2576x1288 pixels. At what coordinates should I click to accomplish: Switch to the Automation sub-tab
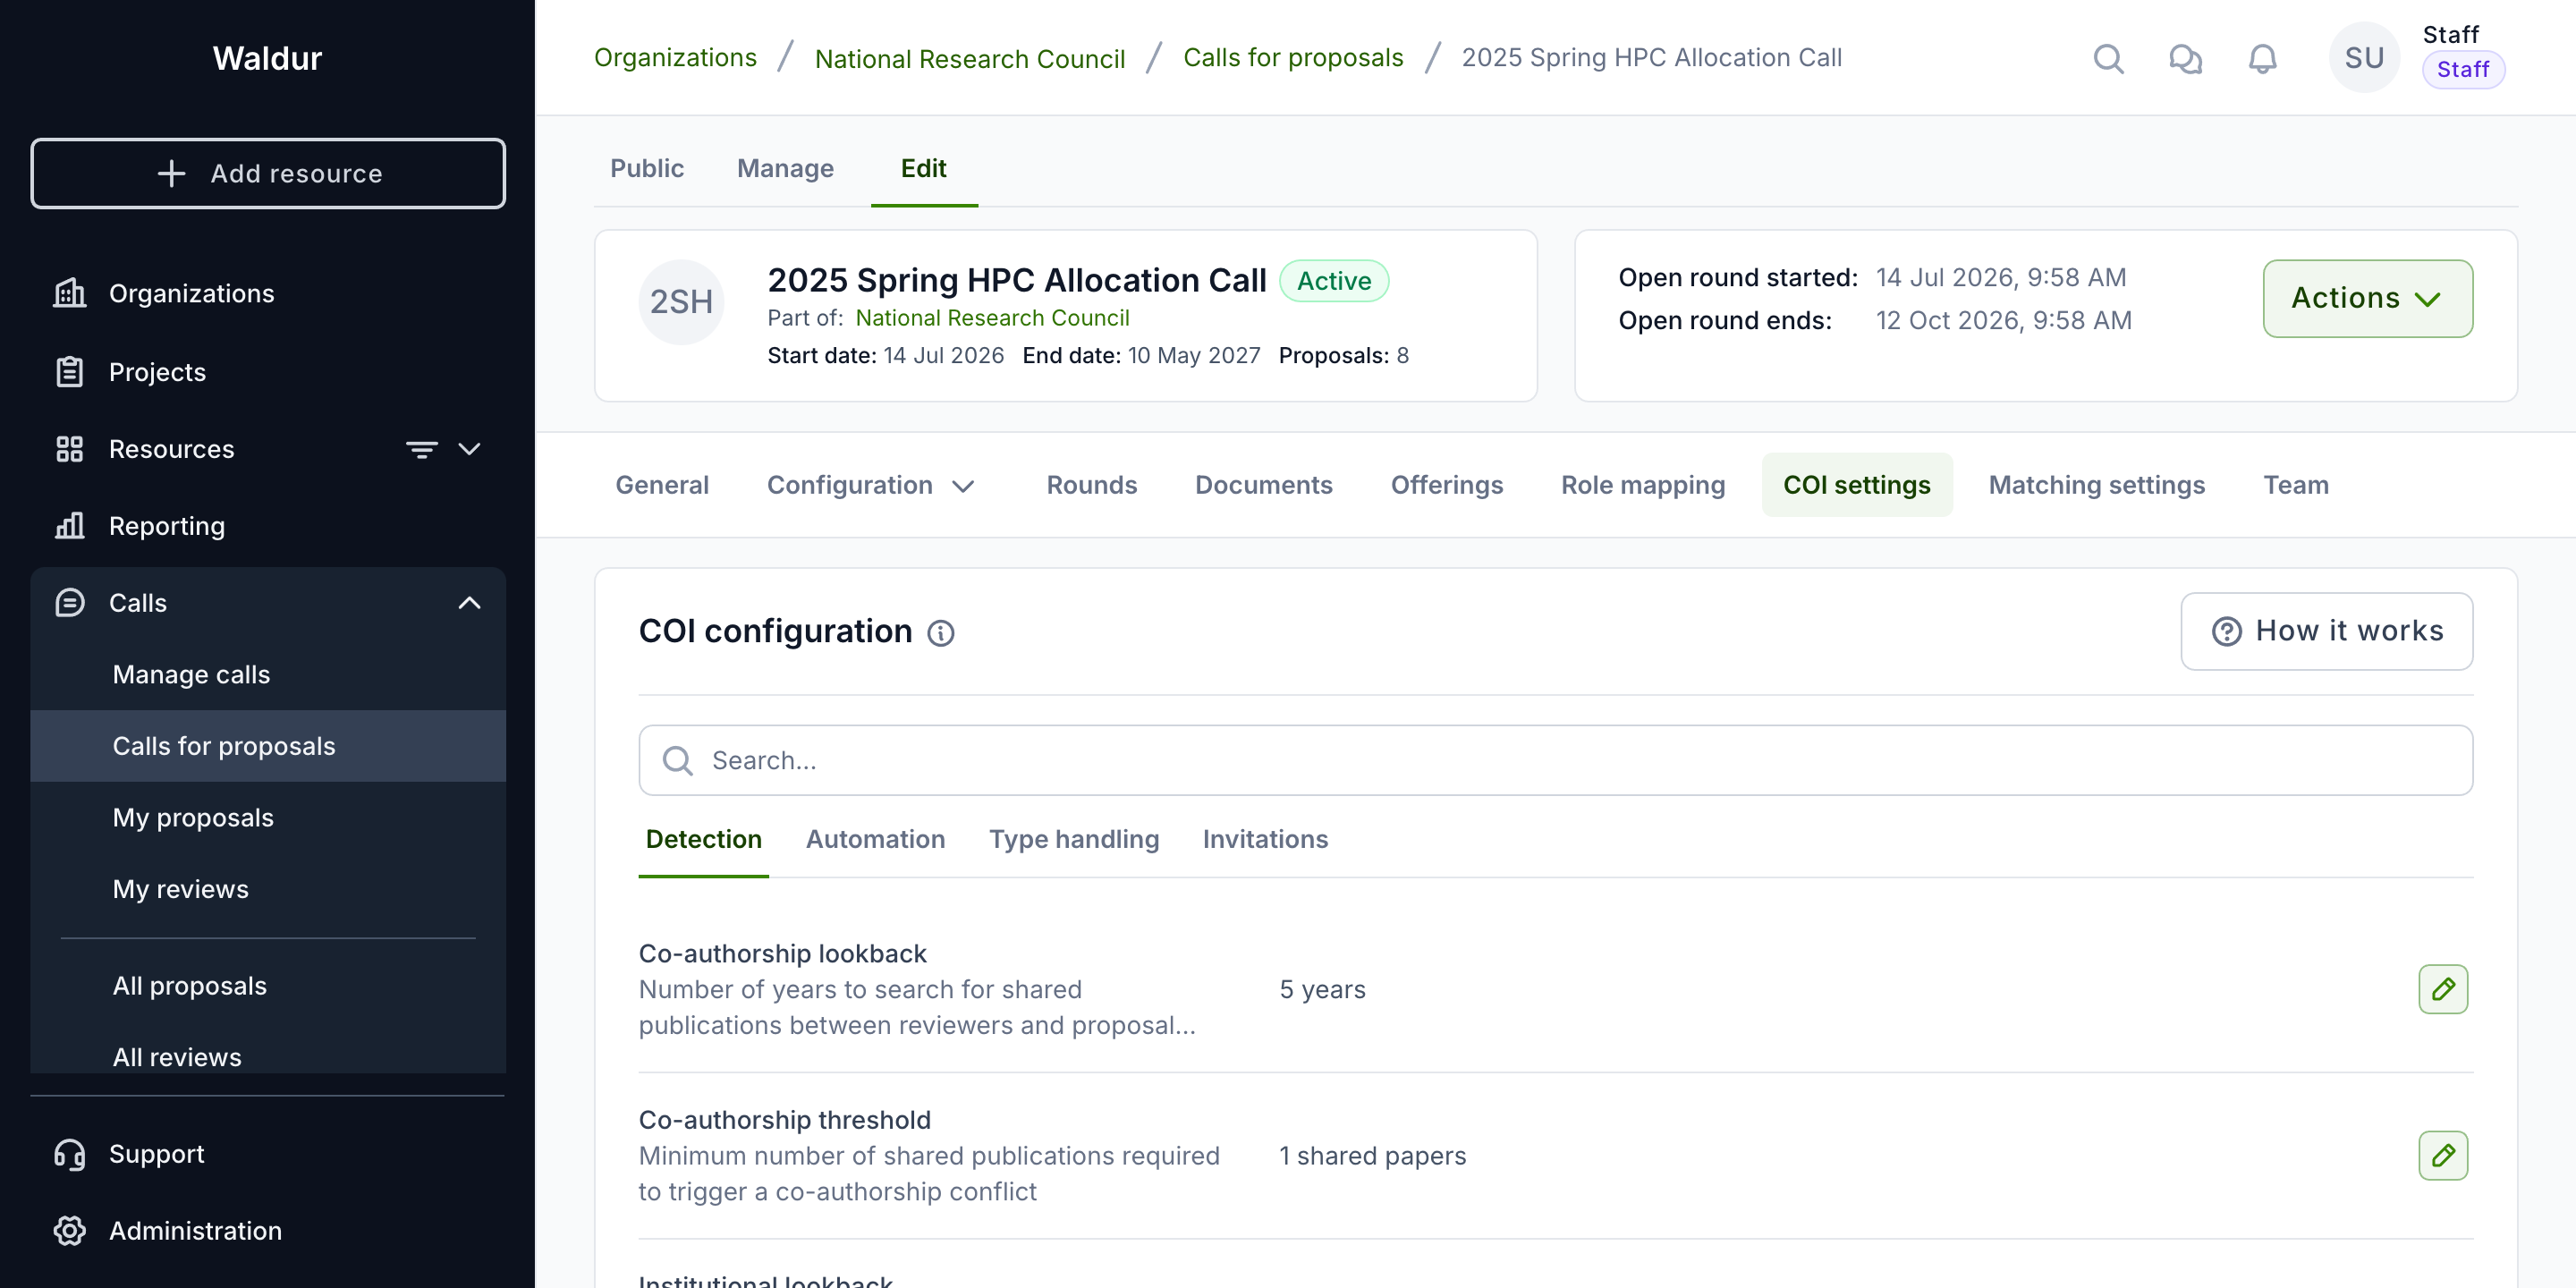pyautogui.click(x=875, y=840)
